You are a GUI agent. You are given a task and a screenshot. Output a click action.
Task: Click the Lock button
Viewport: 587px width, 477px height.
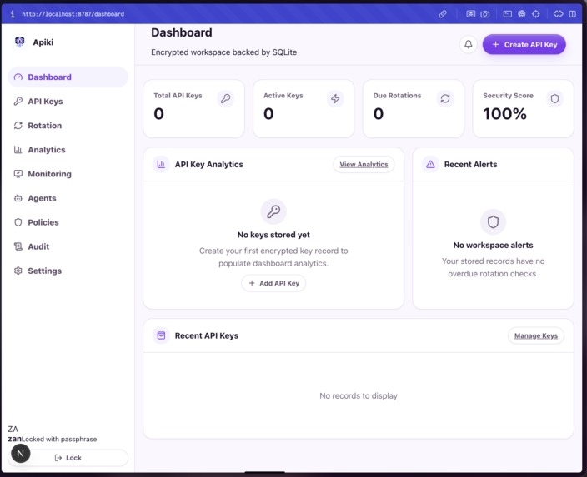coord(68,458)
